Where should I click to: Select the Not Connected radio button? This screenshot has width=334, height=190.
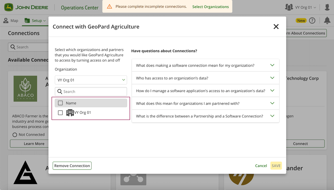pos(15,135)
